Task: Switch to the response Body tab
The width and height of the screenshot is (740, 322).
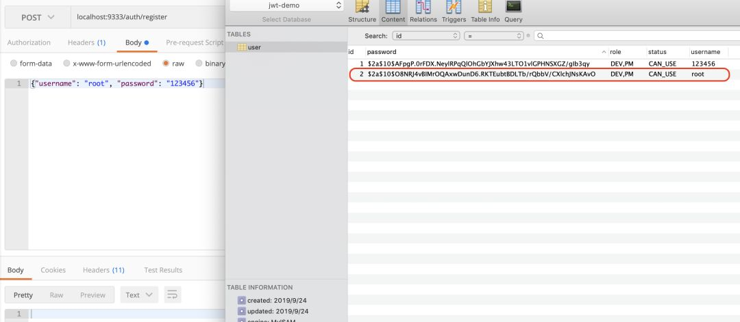Action: (16, 270)
